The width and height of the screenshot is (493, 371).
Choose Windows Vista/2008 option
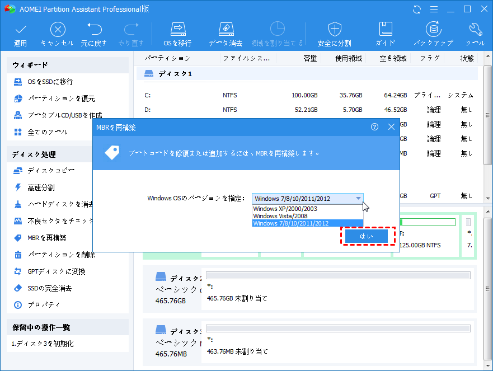[x=308, y=216]
